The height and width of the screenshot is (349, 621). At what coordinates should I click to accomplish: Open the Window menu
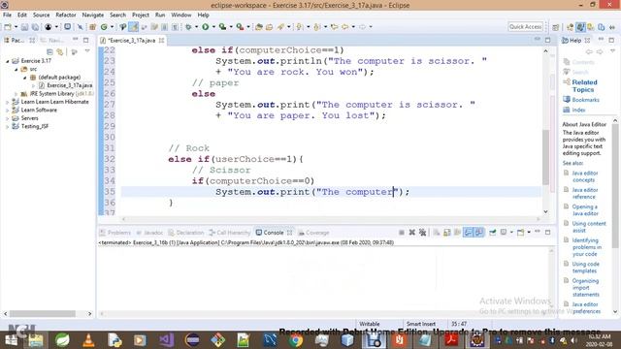coord(181,15)
